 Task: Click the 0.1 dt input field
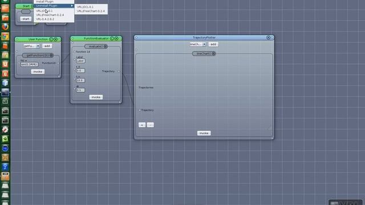point(80,90)
